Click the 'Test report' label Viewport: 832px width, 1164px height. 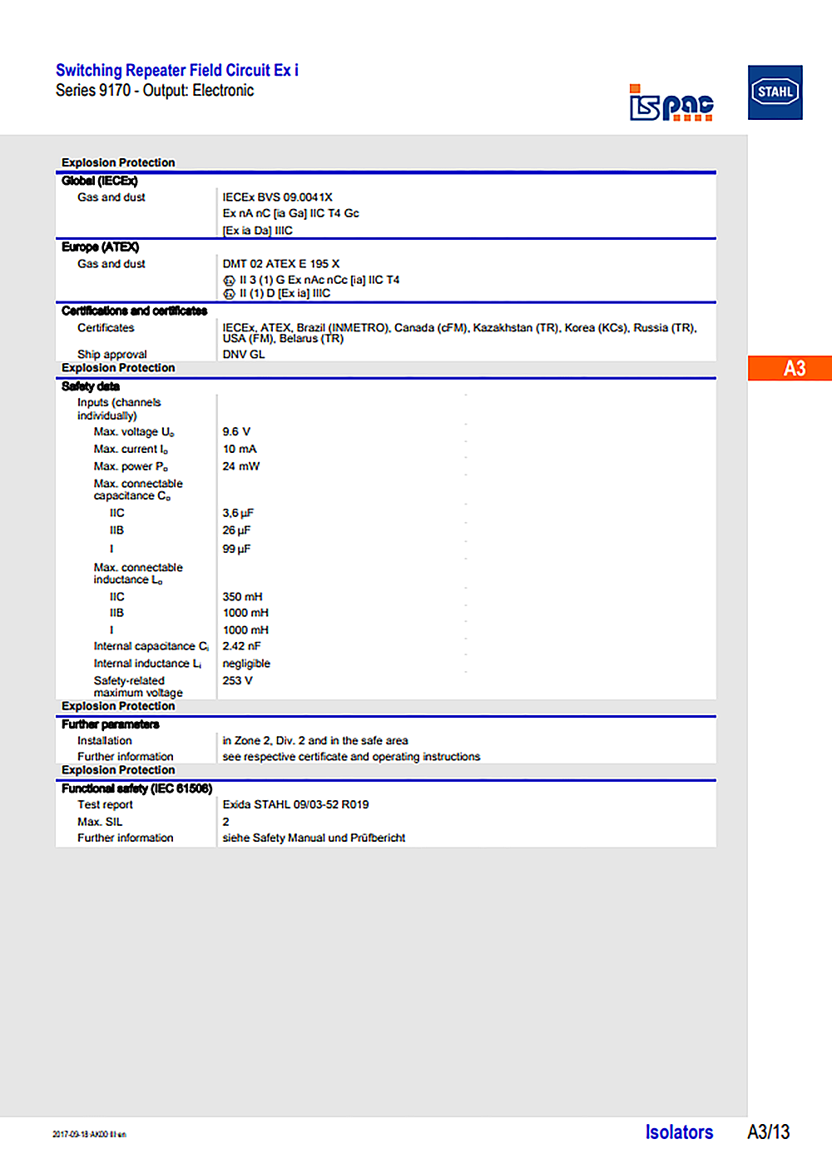click(105, 804)
